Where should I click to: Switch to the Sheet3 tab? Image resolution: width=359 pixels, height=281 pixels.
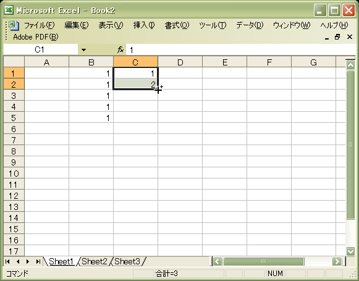coord(127,261)
